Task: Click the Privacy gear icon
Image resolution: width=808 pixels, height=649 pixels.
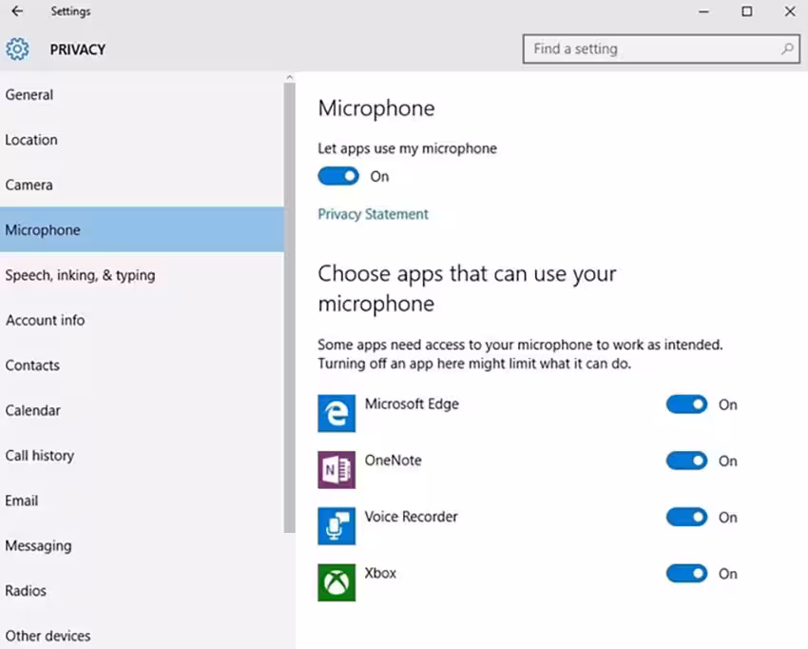Action: 17,49
